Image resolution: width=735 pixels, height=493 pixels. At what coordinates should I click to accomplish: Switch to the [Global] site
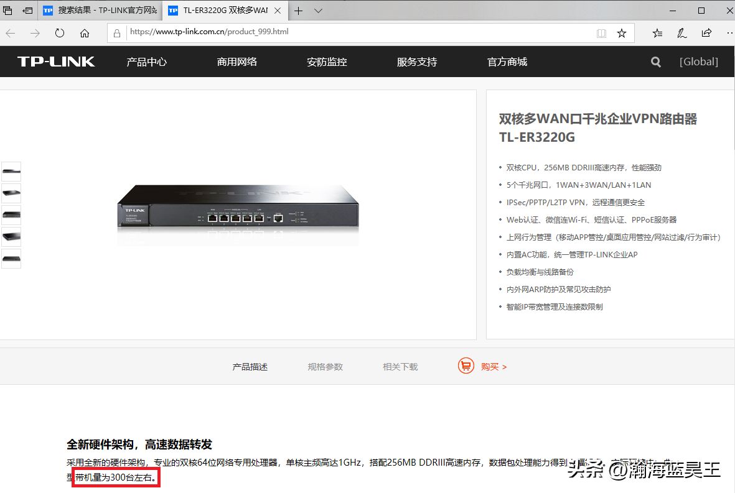pyautogui.click(x=699, y=62)
